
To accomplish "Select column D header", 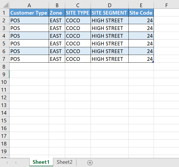I will coord(110,5).
